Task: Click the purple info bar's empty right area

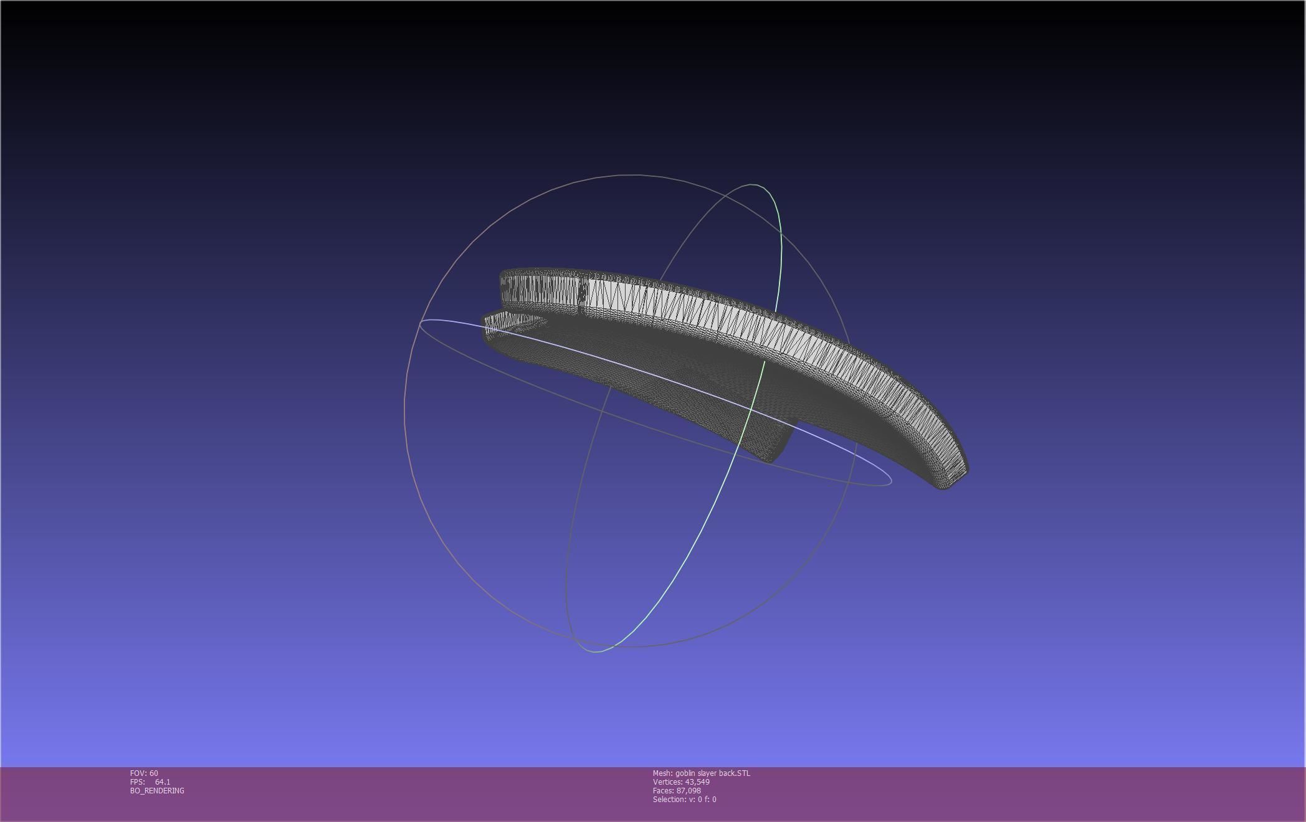Action: tap(1059, 794)
